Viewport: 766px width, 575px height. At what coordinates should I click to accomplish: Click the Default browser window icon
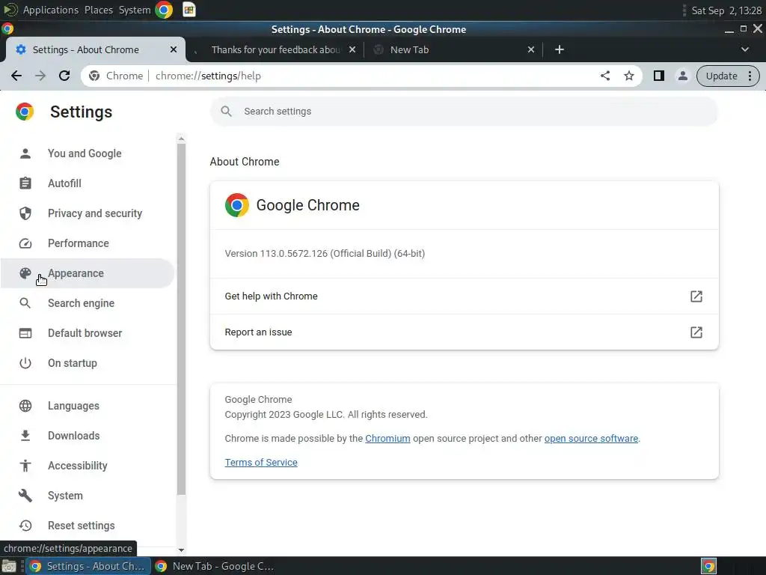tap(25, 333)
